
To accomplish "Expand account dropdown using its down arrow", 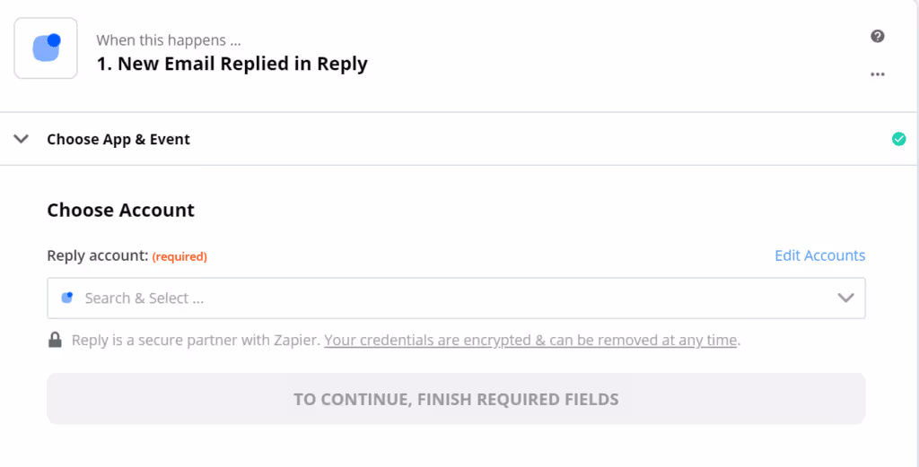I will (845, 298).
